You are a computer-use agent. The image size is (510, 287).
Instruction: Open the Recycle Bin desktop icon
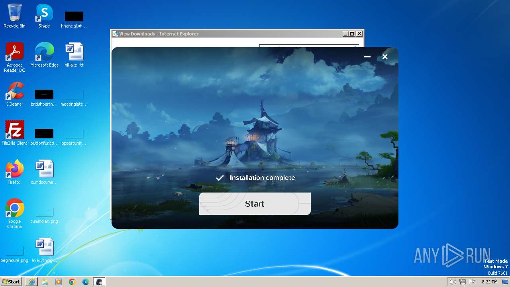coord(14,16)
